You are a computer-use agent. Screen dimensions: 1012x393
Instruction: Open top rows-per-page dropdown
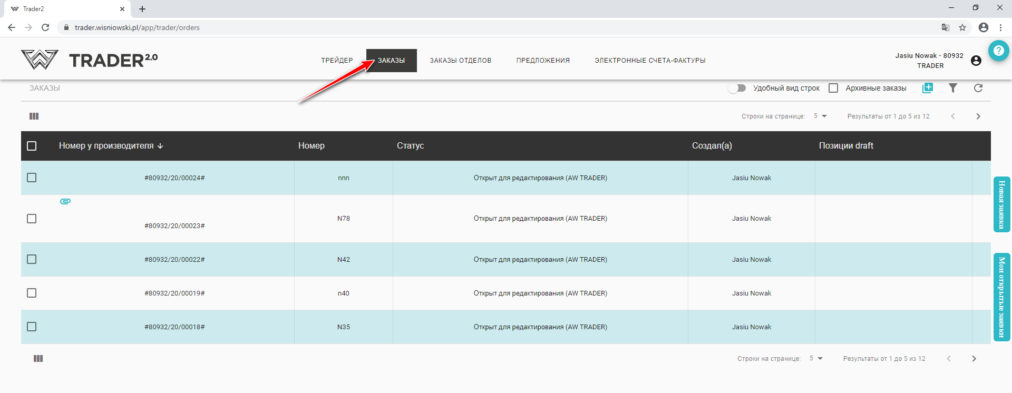pyautogui.click(x=820, y=116)
